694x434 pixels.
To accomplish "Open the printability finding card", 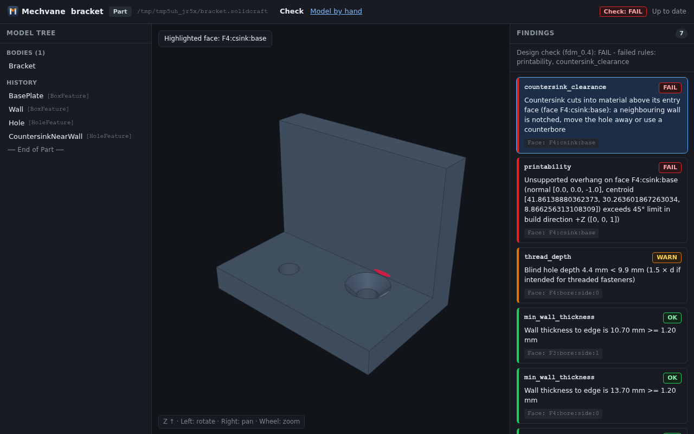I will coord(602,200).
